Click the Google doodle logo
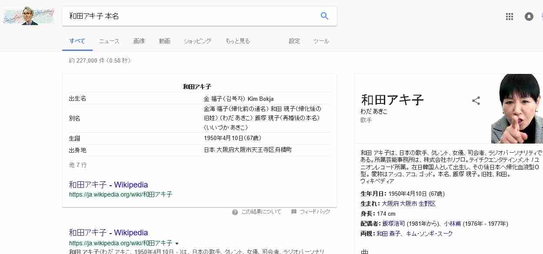The height and width of the screenshot is (254, 543). [x=29, y=17]
